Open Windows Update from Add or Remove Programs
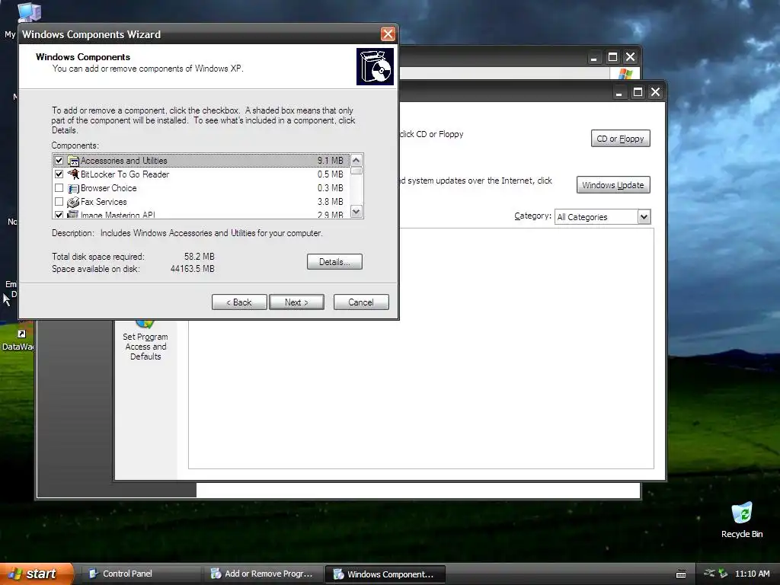780x585 pixels. pos(613,185)
